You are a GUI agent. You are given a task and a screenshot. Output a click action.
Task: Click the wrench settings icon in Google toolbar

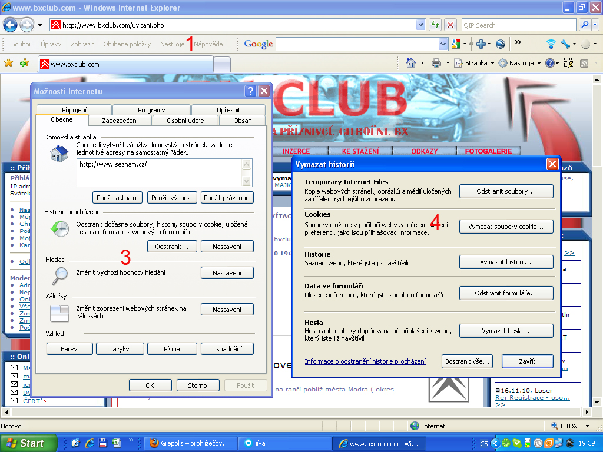pyautogui.click(x=566, y=44)
